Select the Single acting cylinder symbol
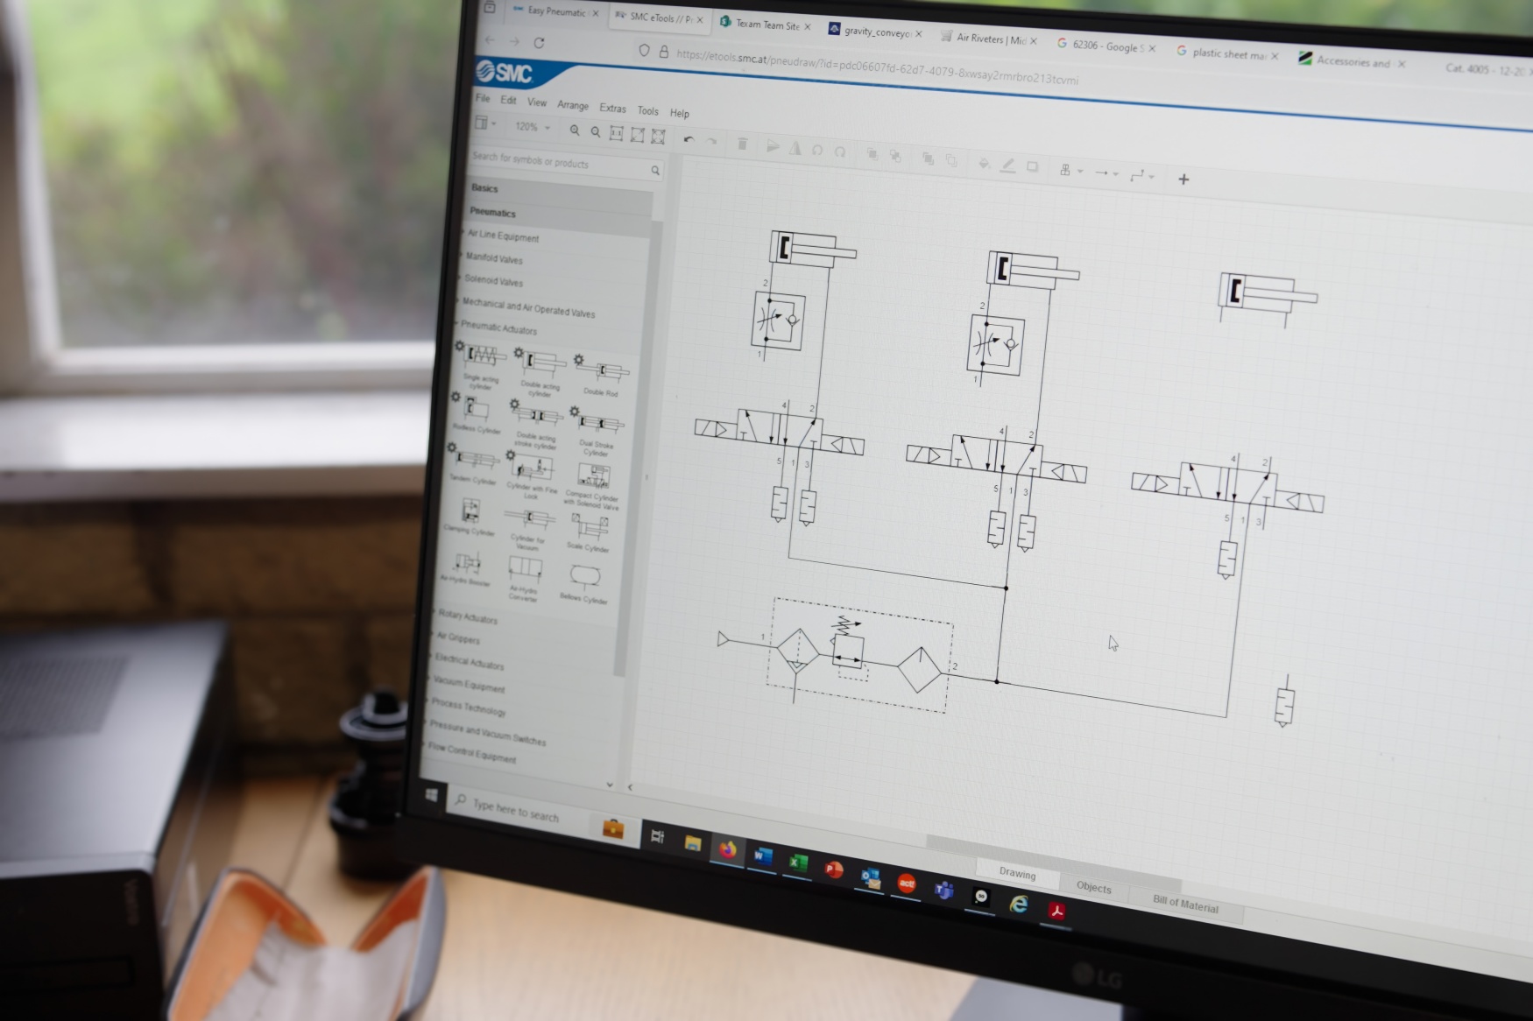 point(482,357)
